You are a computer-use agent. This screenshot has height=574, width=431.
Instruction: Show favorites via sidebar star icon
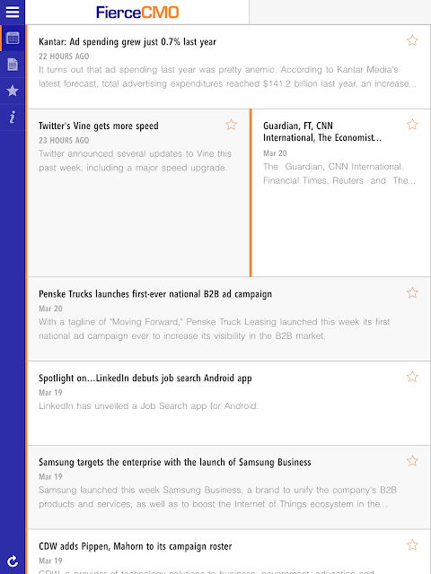coord(13,91)
